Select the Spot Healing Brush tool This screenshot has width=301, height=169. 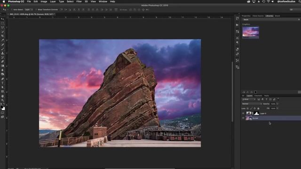coord(2,45)
